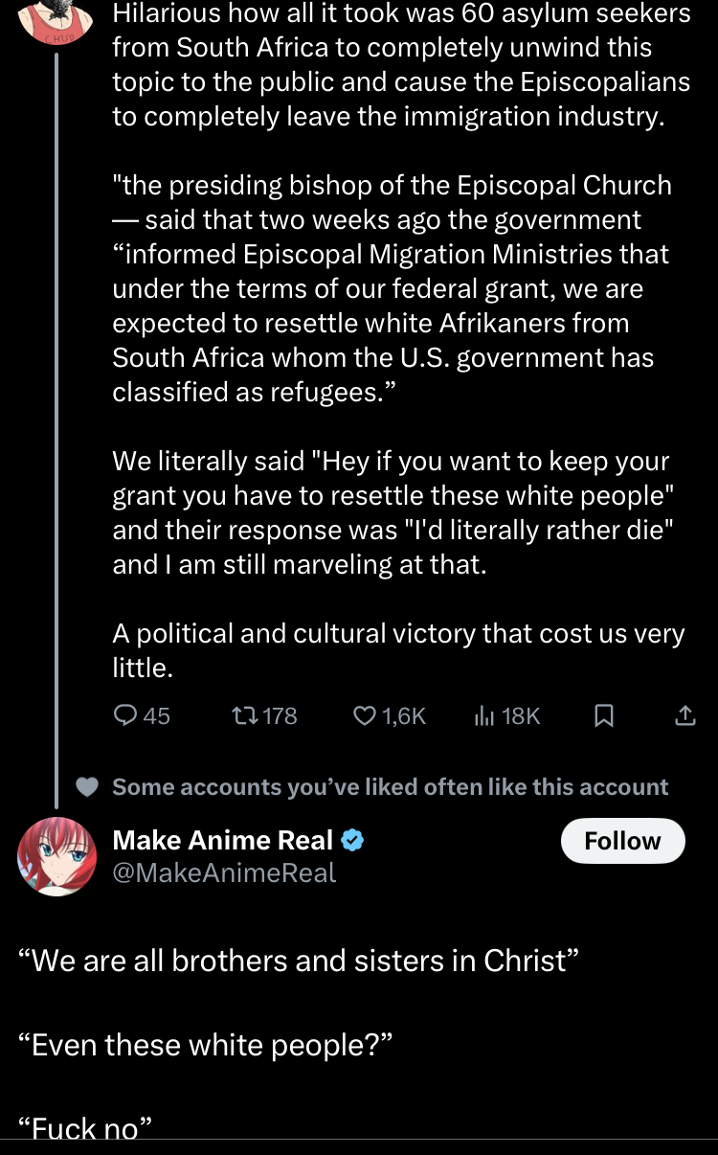This screenshot has width=718, height=1155.
Task: Follow the Make Anime Real account
Action: 622,841
